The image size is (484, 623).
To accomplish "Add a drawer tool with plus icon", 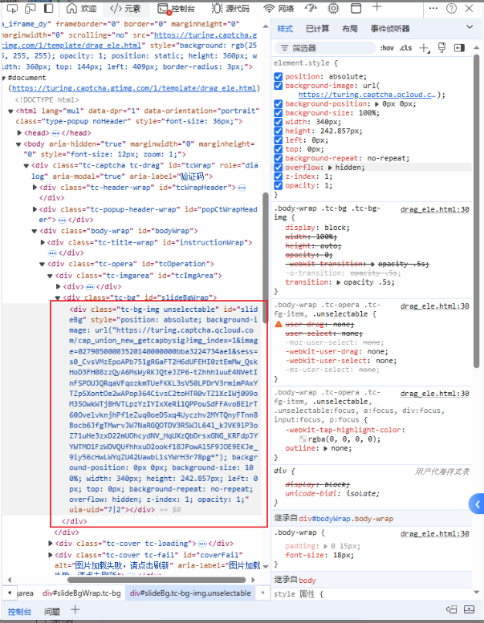I will pyautogui.click(x=75, y=610).
